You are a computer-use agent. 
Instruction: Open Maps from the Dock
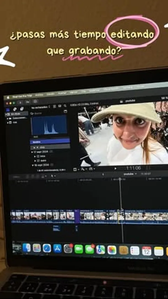(101, 250)
